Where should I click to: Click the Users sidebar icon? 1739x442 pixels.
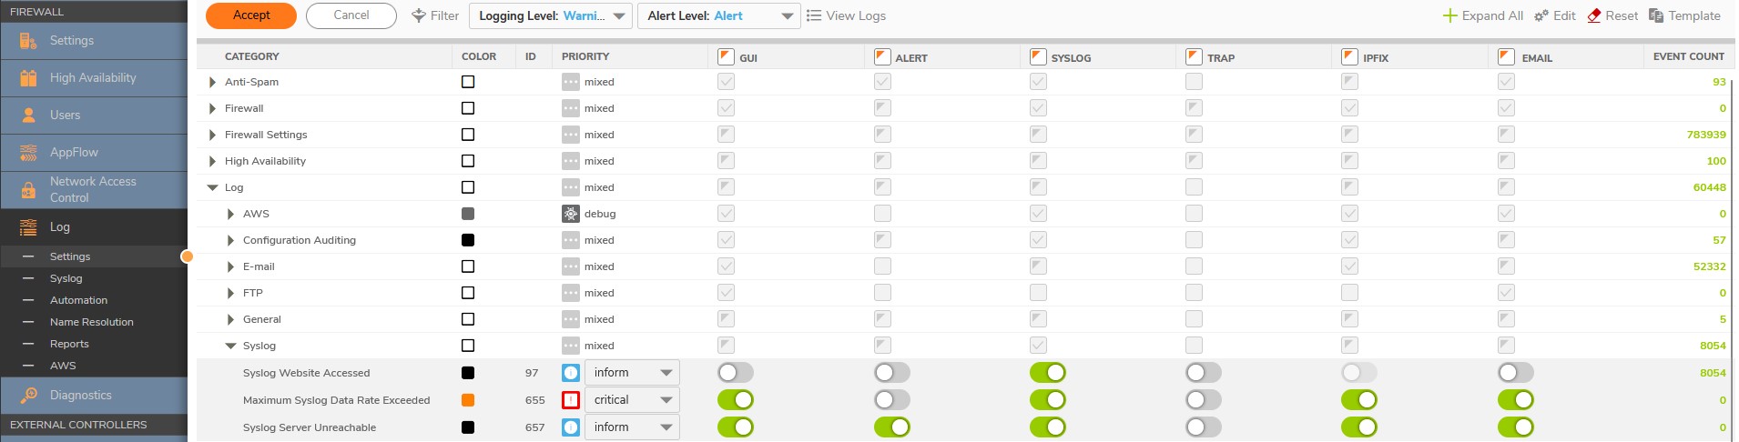28,116
